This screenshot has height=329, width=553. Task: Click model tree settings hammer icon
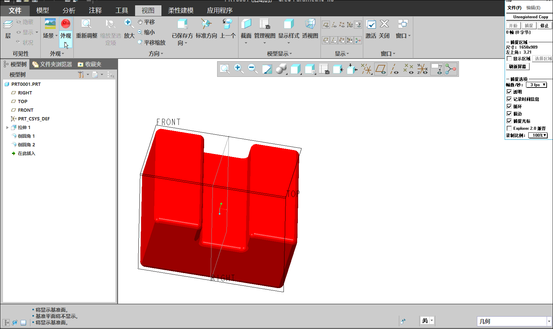point(81,75)
